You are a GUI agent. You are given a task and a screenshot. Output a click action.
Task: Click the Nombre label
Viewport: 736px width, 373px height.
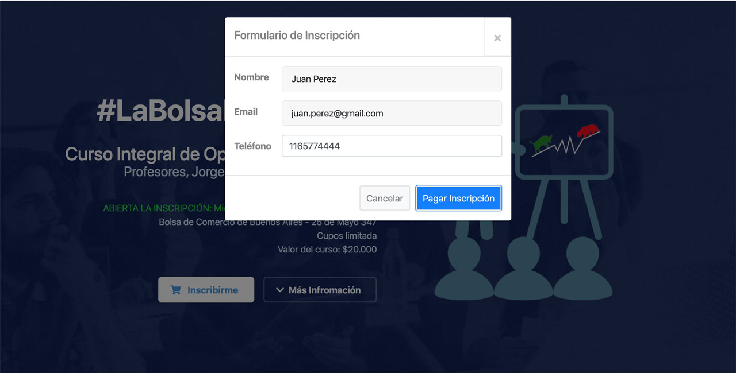click(251, 77)
